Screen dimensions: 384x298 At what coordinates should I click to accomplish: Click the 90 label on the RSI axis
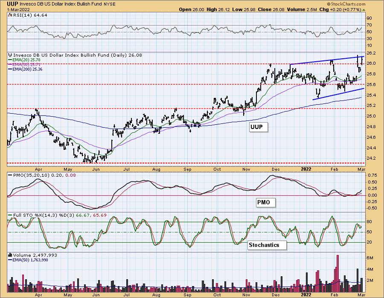pos(369,18)
